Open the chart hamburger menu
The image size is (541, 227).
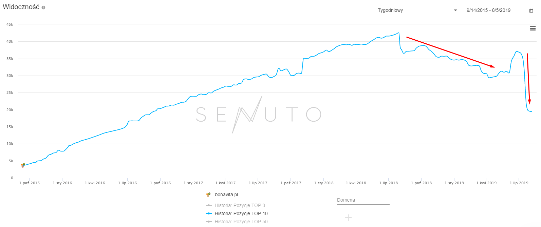point(533,28)
